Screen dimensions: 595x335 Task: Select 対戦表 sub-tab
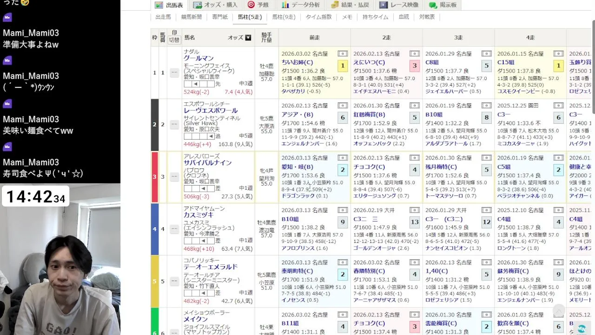point(427,17)
